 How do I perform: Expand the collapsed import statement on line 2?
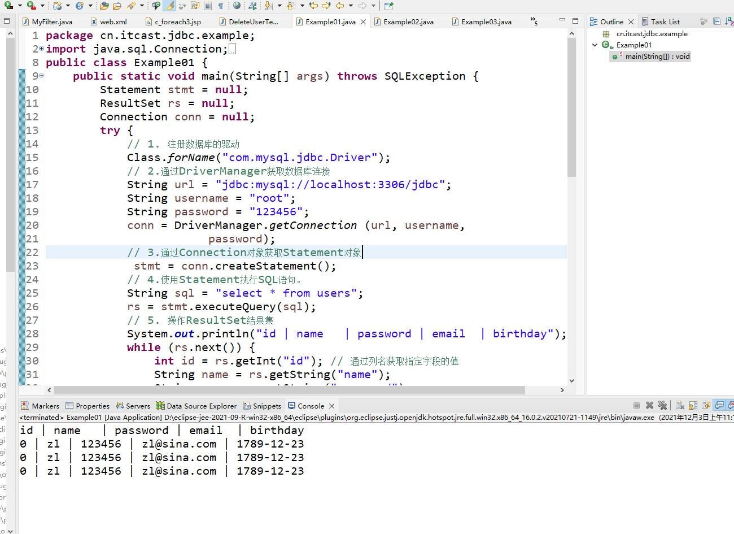coord(40,49)
